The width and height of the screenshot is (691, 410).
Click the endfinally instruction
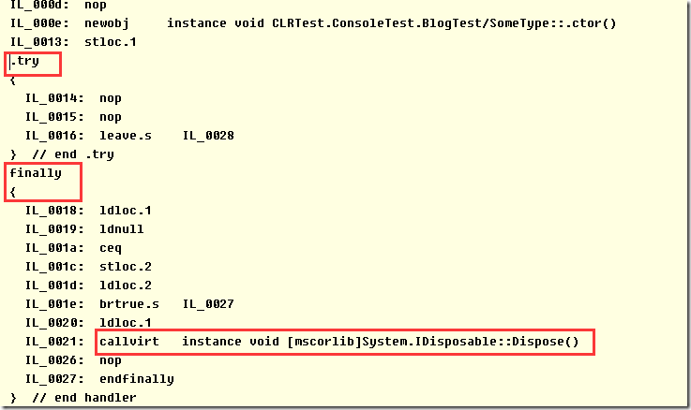(137, 379)
